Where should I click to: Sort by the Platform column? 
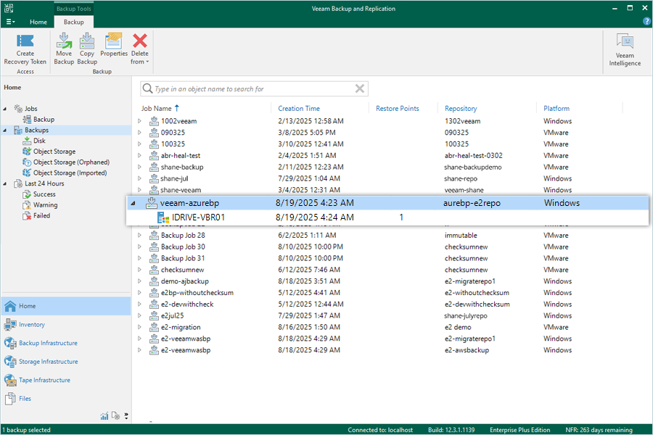pyautogui.click(x=557, y=108)
